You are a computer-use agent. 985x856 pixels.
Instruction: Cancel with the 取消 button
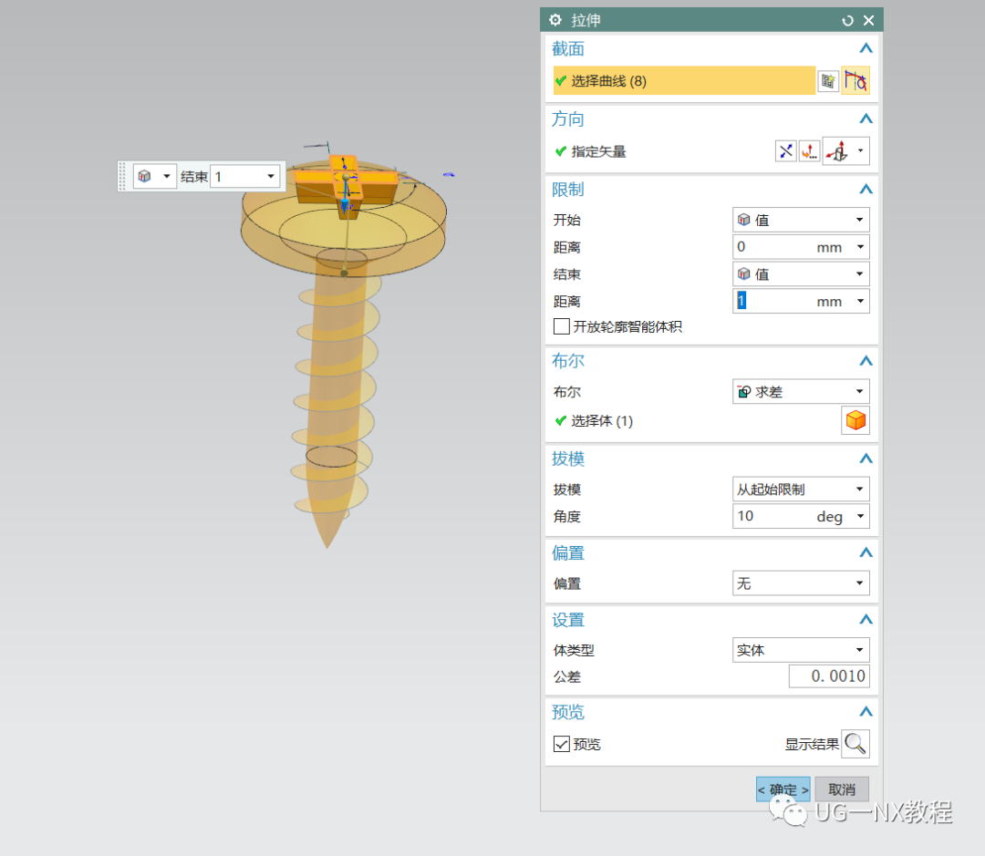(842, 789)
